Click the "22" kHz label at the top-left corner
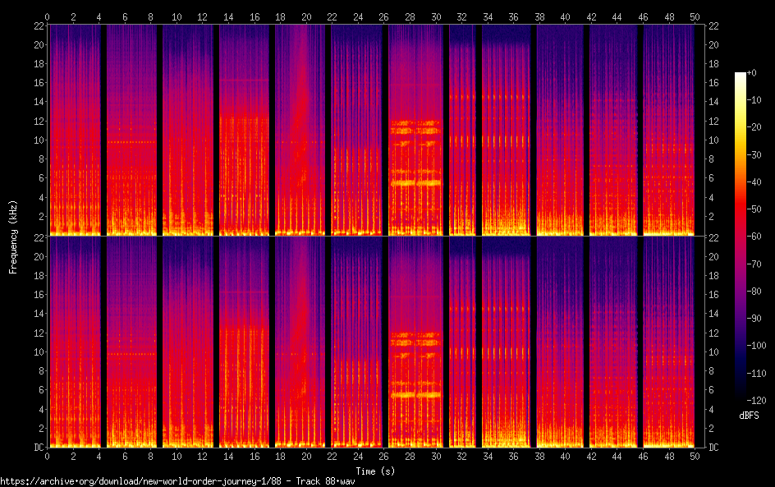This screenshot has height=487, width=775. 36,25
